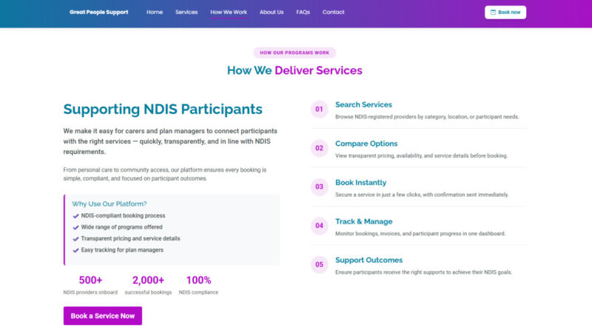The width and height of the screenshot is (592, 333).
Task: Select How We Work in navigation
Action: (x=229, y=12)
